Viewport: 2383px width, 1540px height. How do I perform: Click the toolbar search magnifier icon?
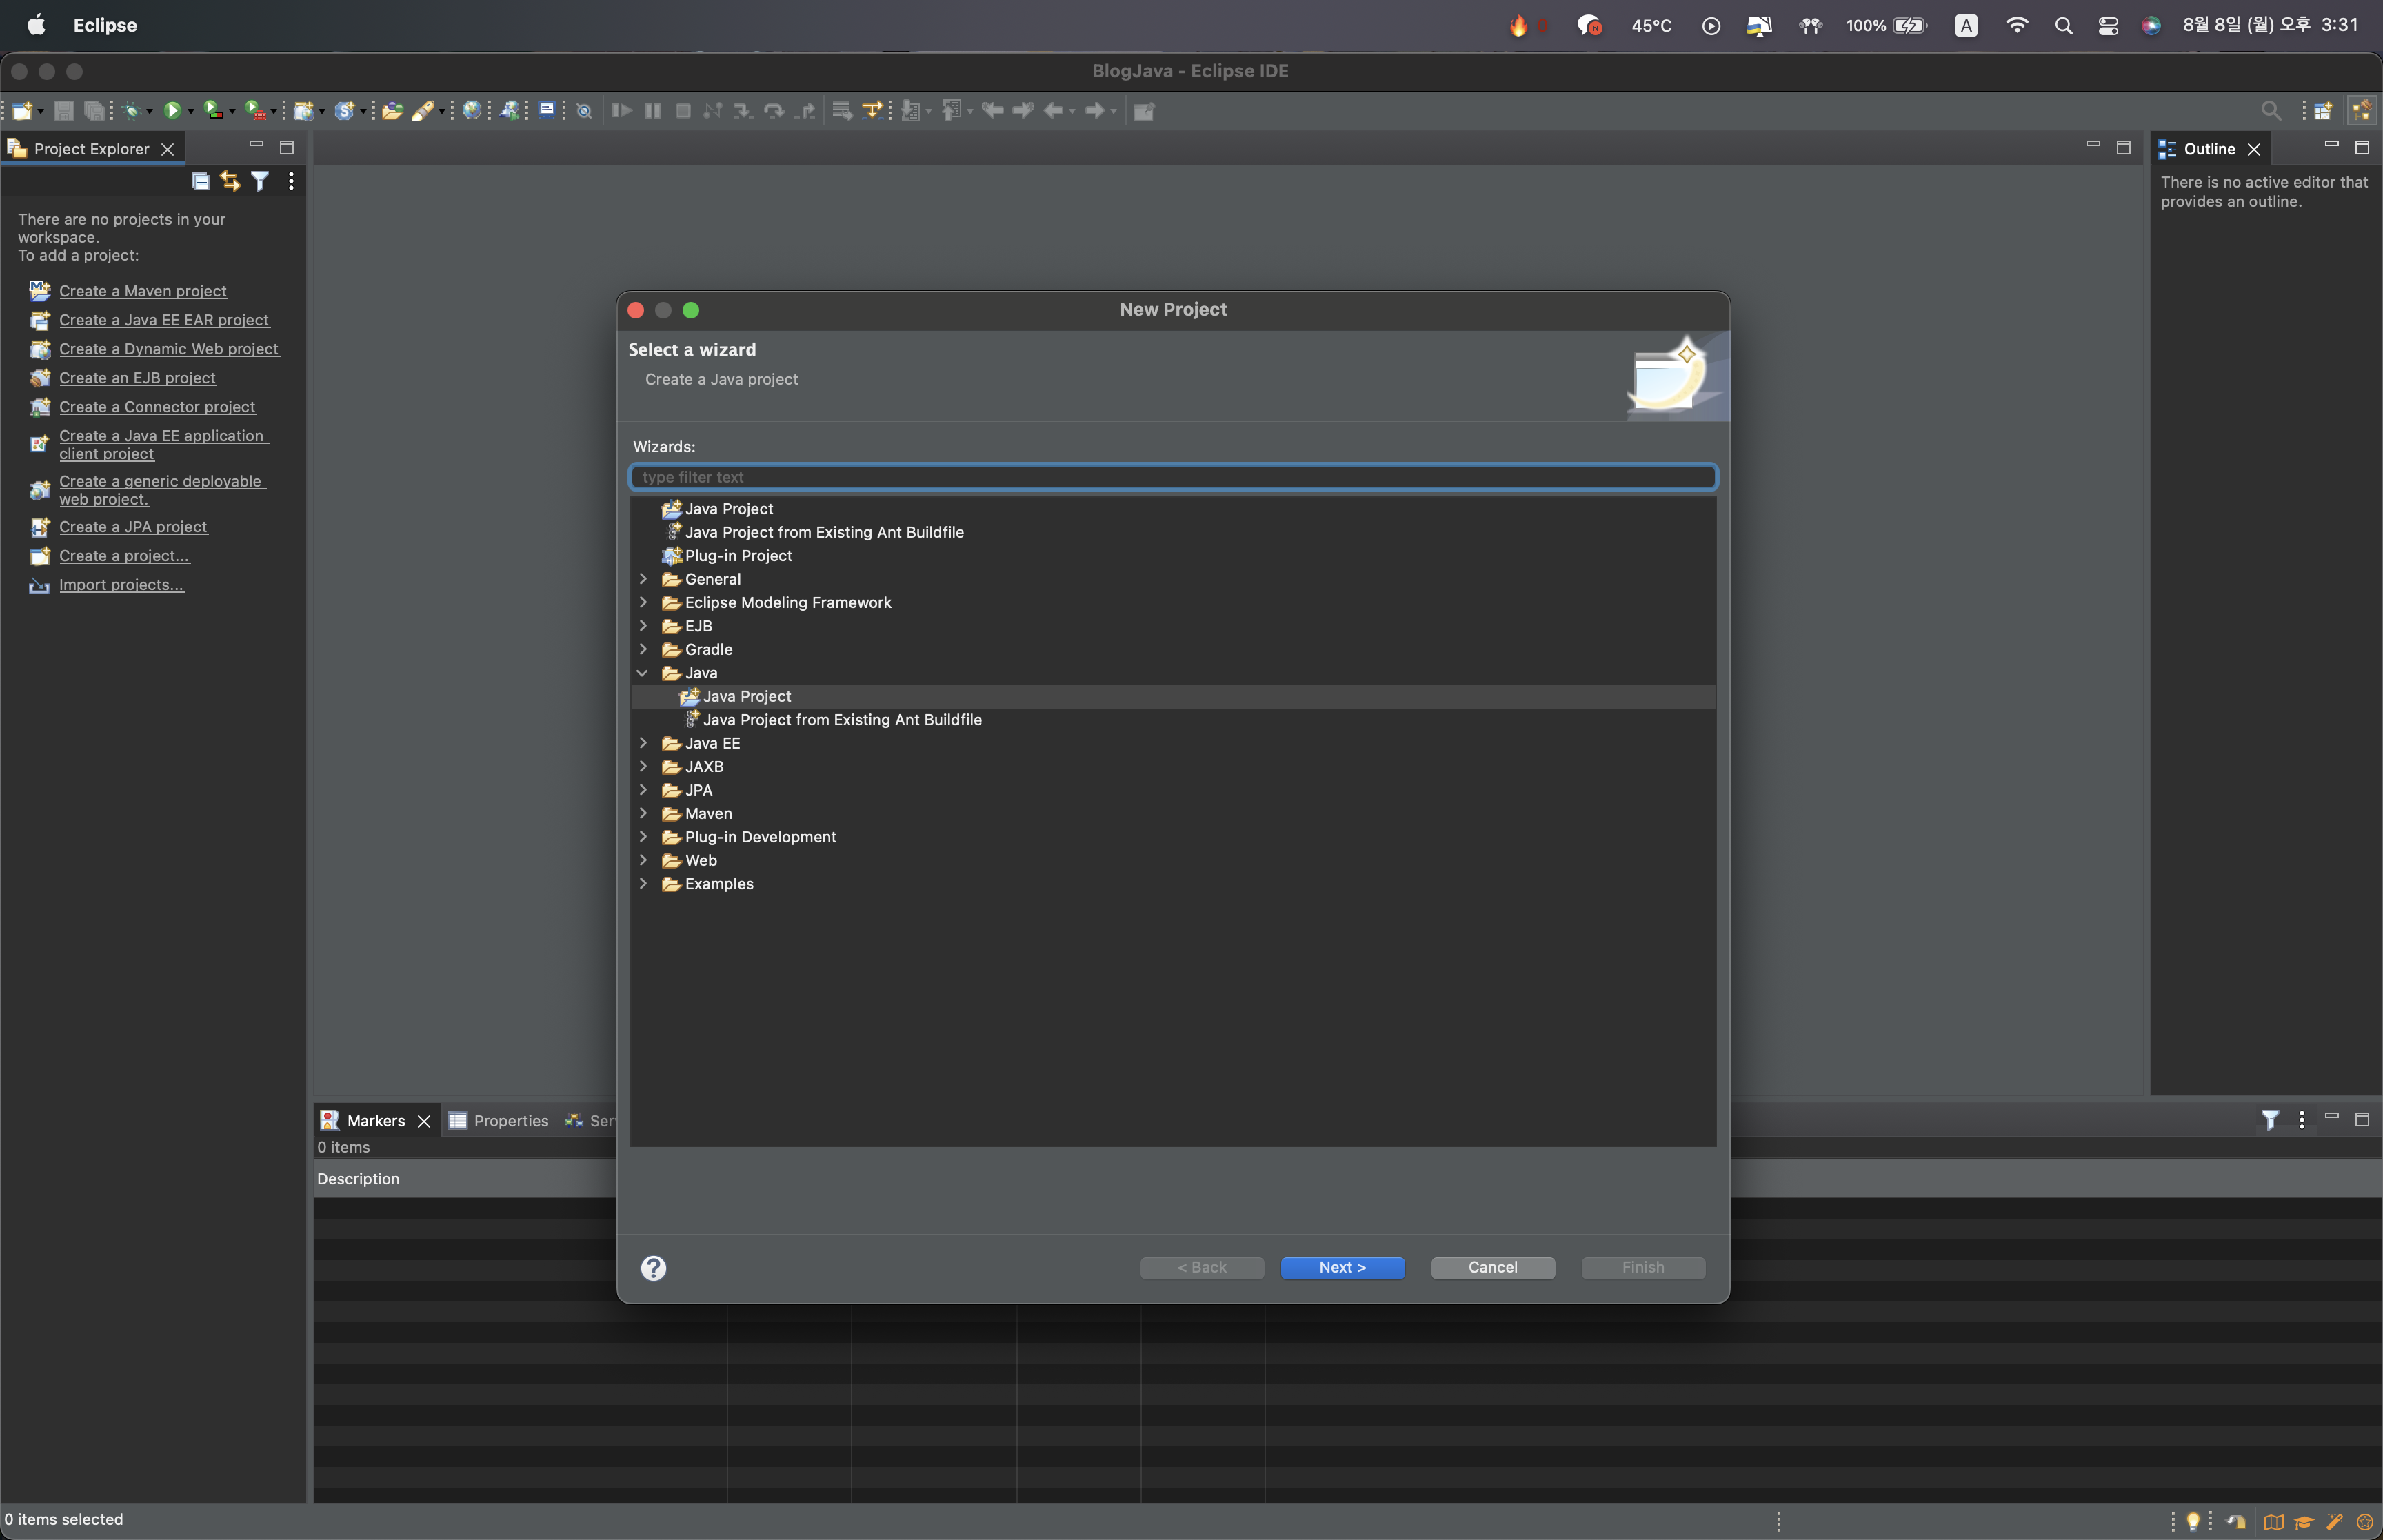coord(2271,111)
